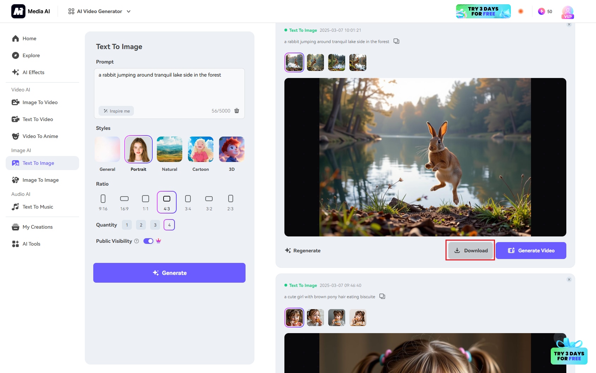Copy the rabbit prompt text

[396, 41]
